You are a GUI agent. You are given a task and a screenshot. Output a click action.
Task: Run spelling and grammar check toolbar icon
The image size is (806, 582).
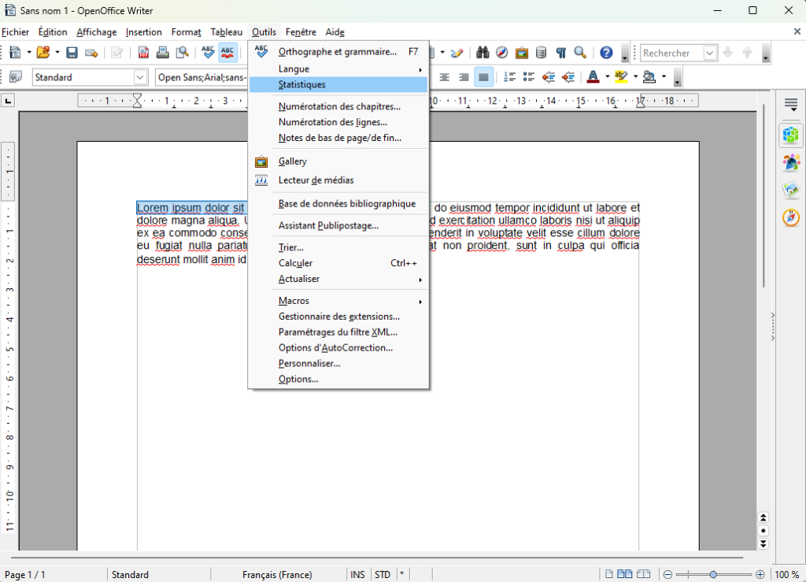pyautogui.click(x=208, y=53)
